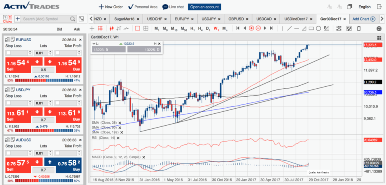
Task: Click the Search (Add) Symbol field
Action: coord(46,18)
